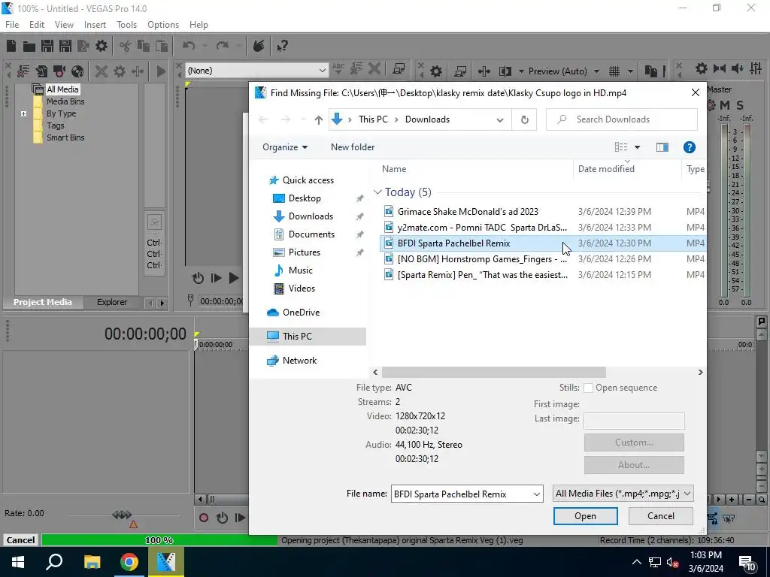
Task: Open the change view dropdown arrow
Action: click(638, 147)
